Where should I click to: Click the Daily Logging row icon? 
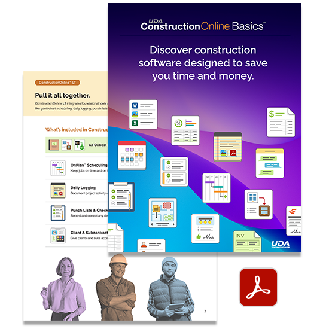(x=58, y=190)
